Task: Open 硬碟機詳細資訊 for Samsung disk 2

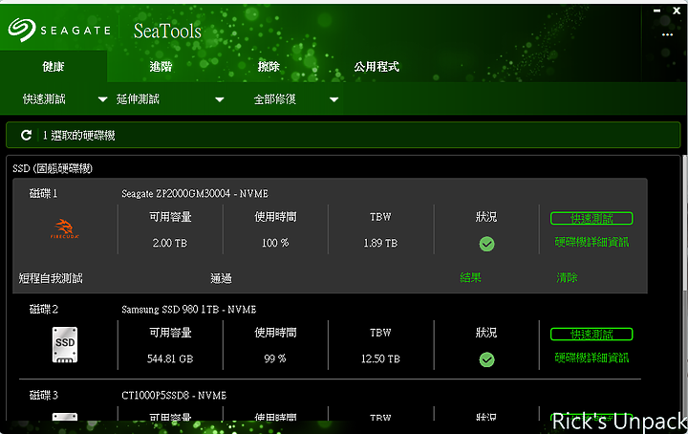Action: [591, 358]
